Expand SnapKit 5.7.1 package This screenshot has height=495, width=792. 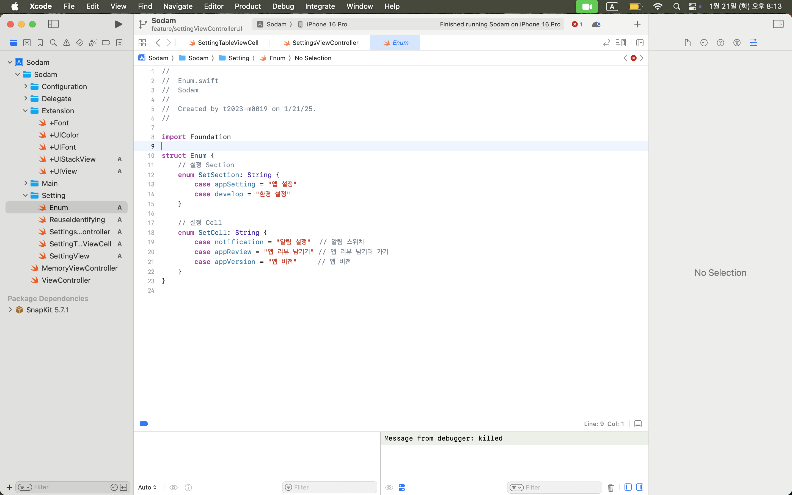[10, 310]
